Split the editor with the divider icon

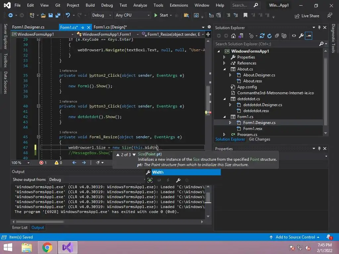pyautogui.click(x=208, y=34)
